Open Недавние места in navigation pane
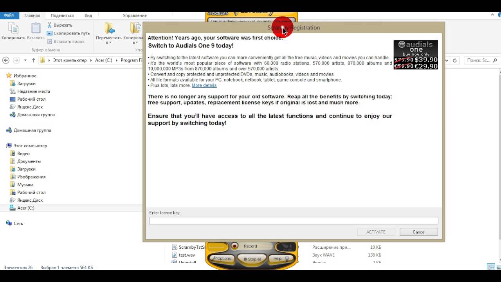501x282 pixels. pyautogui.click(x=34, y=91)
